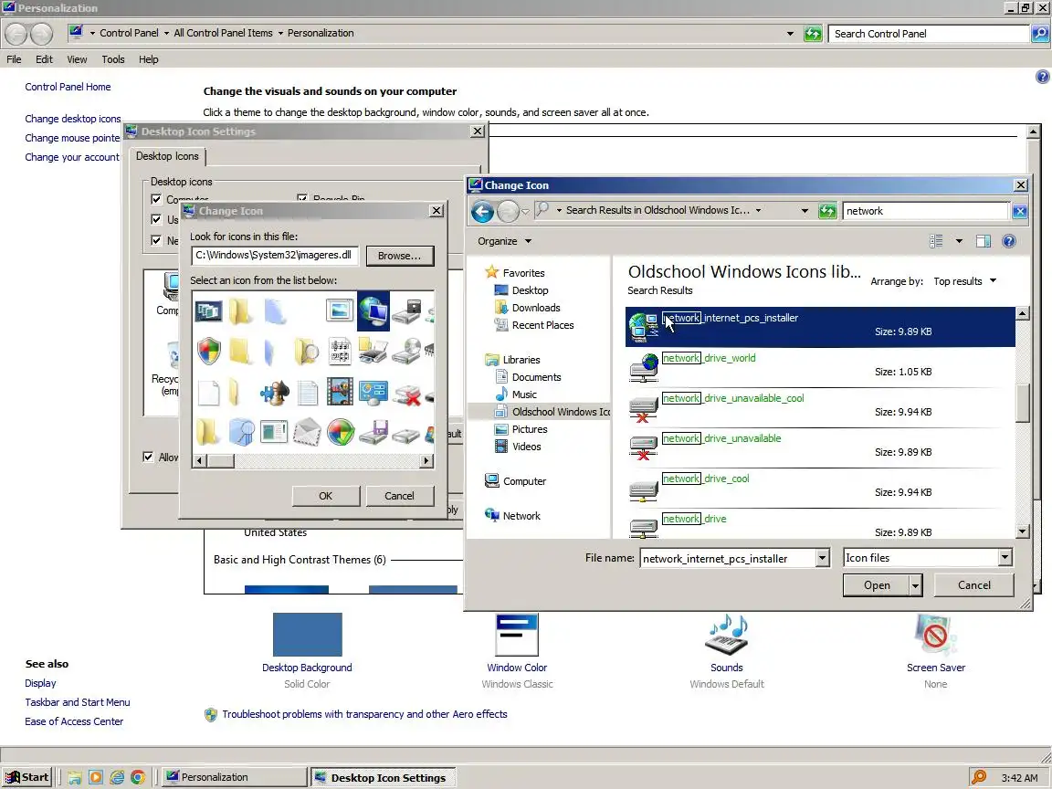Image resolution: width=1052 pixels, height=789 pixels.
Task: Open Taskbar and Start Menu link
Action: coord(78,702)
